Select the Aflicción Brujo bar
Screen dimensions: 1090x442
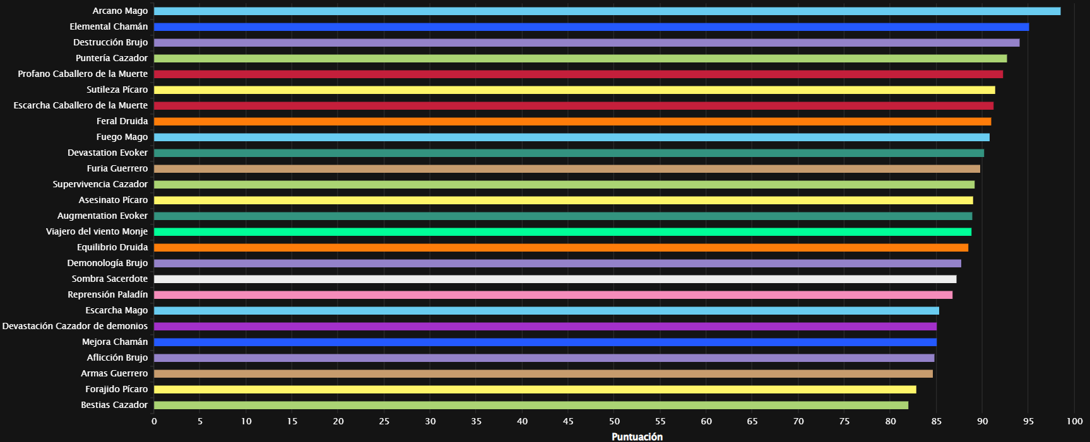pyautogui.click(x=544, y=358)
